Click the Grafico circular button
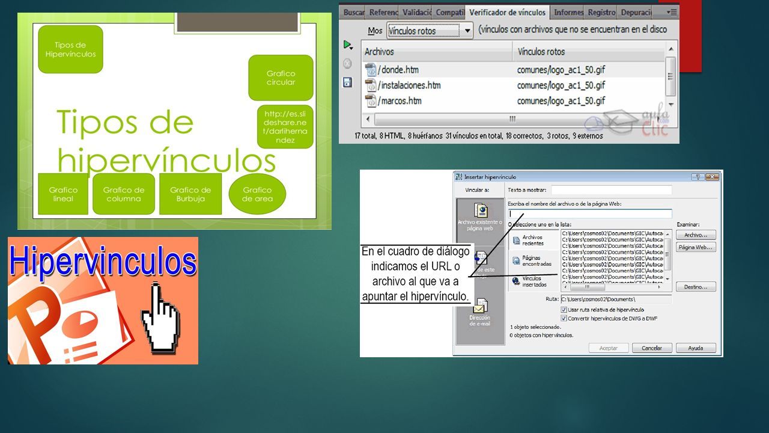The width and height of the screenshot is (769, 433). pos(281,78)
